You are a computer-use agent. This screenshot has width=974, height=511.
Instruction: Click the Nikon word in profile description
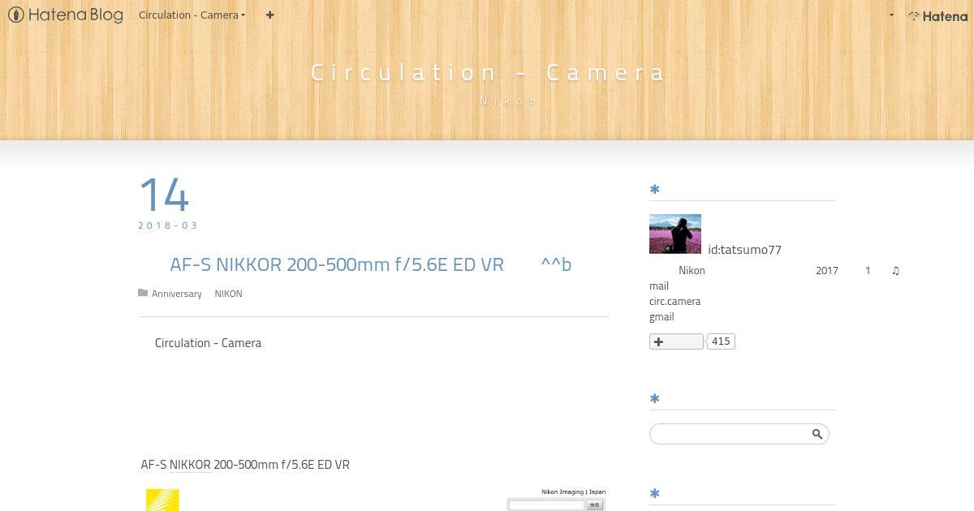click(692, 271)
